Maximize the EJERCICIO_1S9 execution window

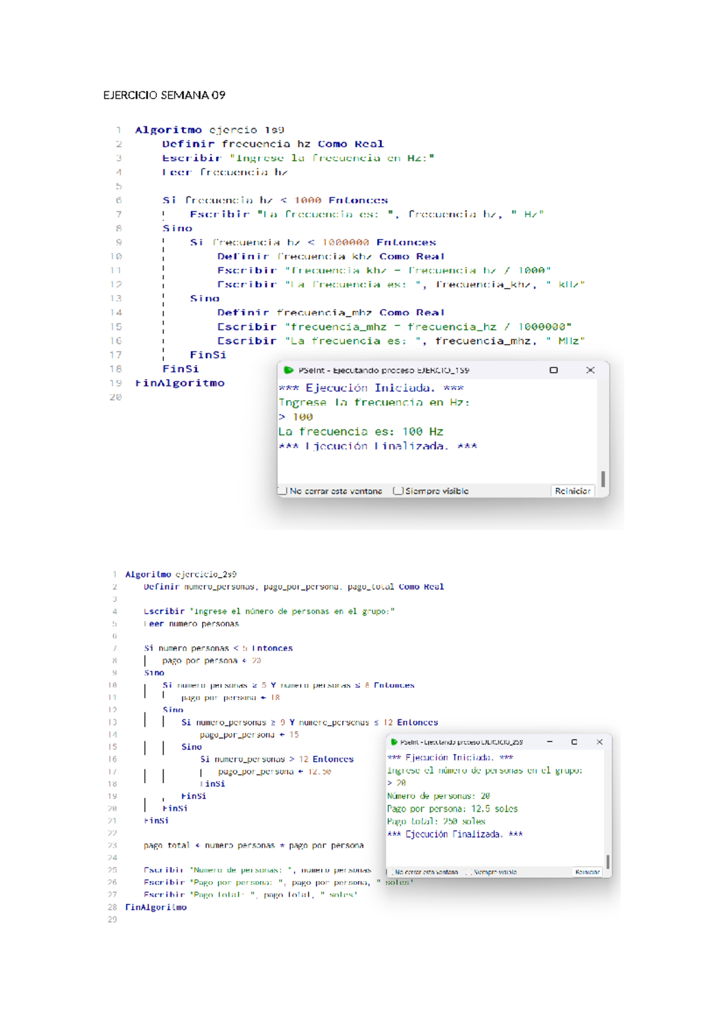(x=553, y=370)
